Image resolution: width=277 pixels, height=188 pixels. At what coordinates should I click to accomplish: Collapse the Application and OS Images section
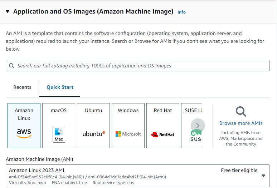(x=8, y=12)
